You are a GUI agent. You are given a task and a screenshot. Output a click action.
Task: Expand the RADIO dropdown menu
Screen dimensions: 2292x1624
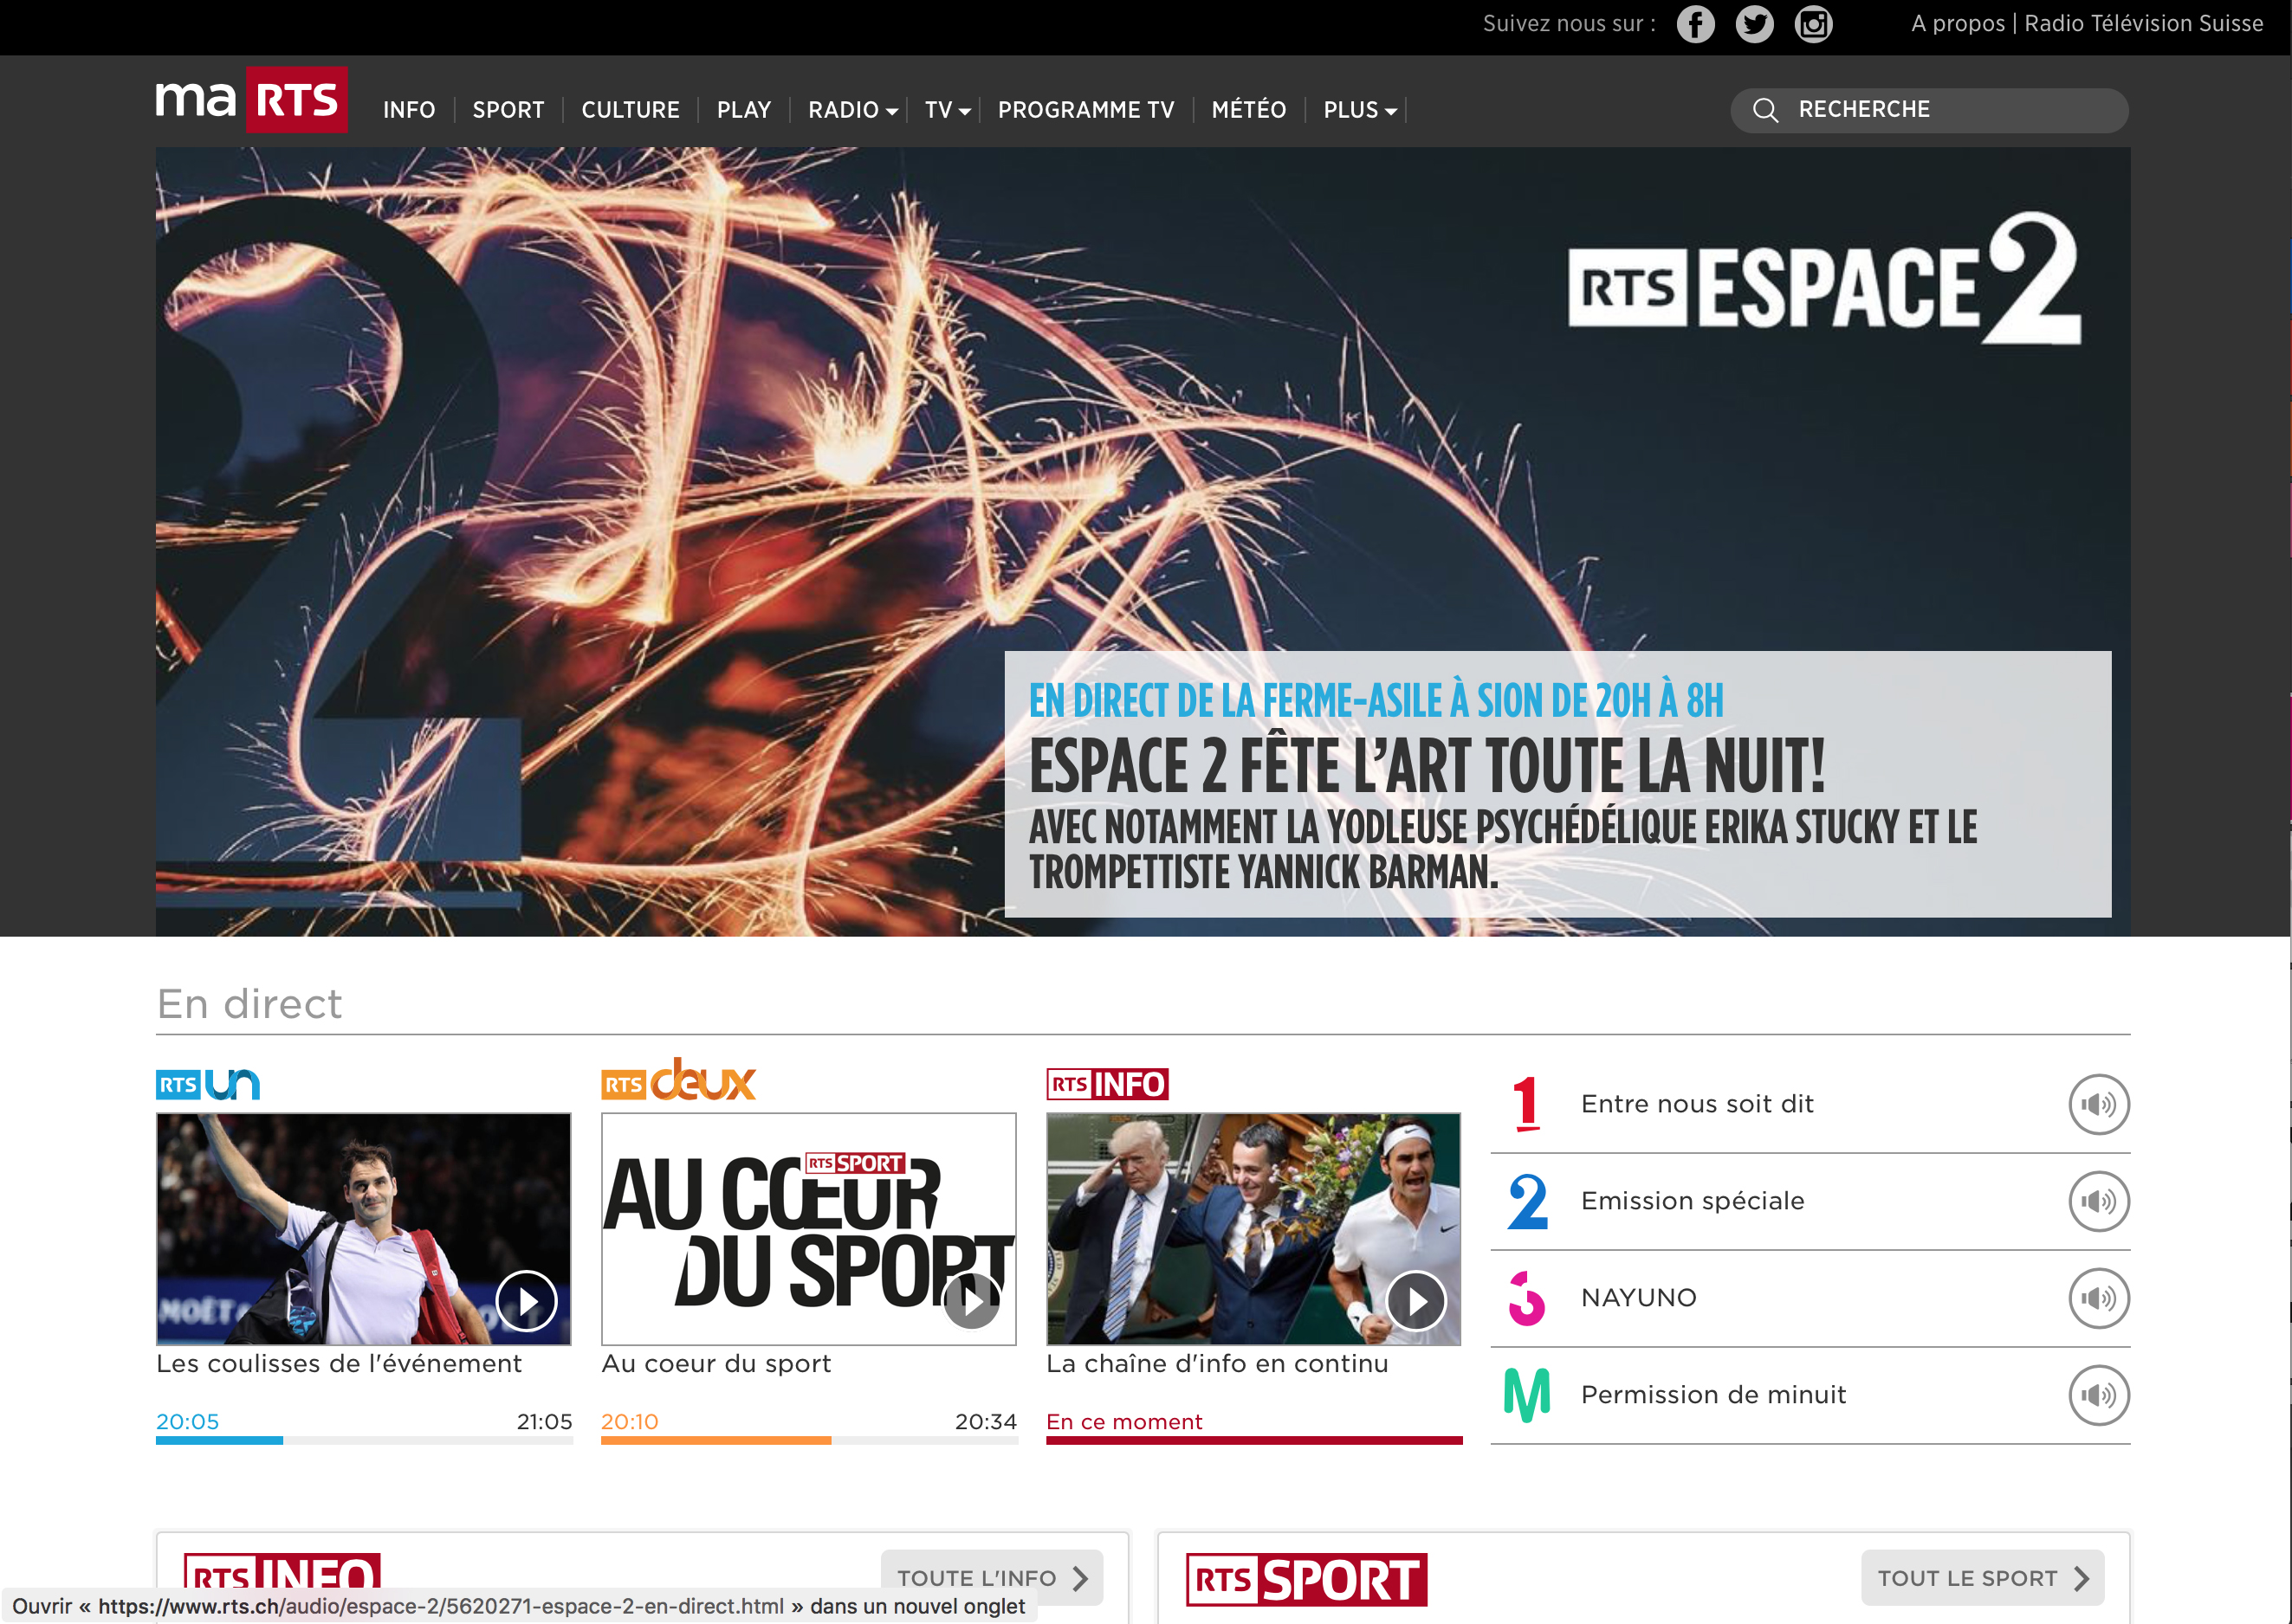[x=852, y=110]
